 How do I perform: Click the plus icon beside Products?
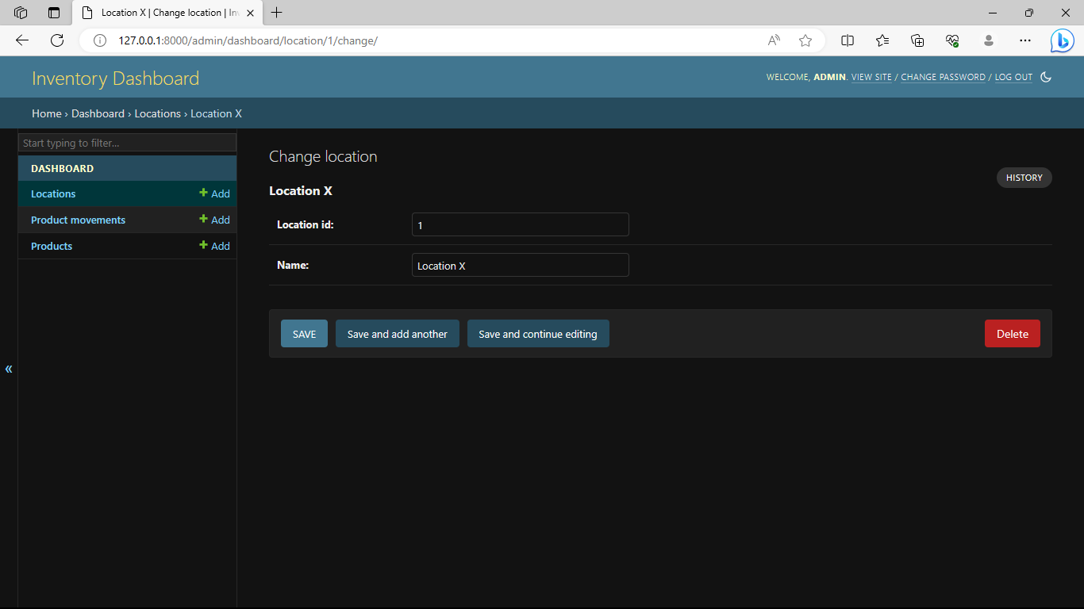pyautogui.click(x=204, y=246)
